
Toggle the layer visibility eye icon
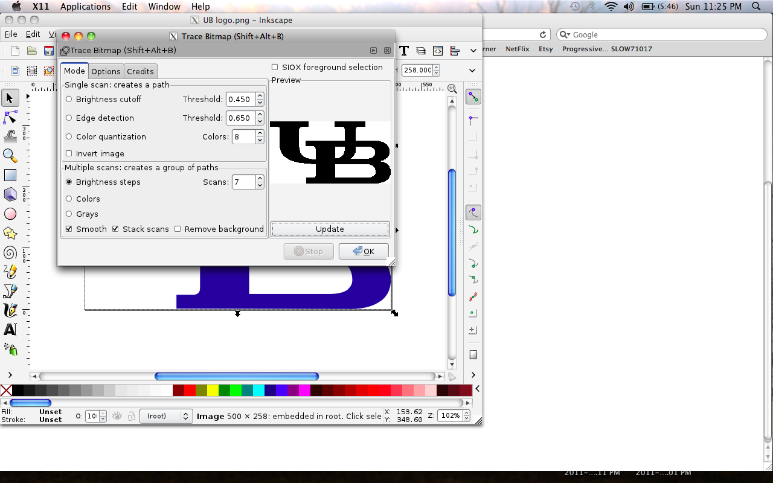coord(117,416)
